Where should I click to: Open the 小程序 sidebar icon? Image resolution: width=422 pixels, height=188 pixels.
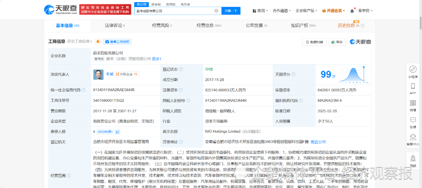(x=413, y=72)
